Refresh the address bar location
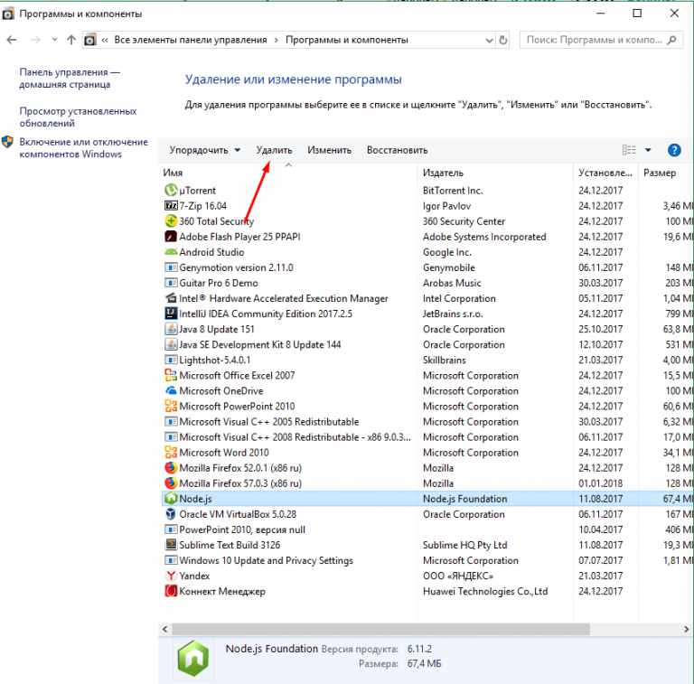The height and width of the screenshot is (684, 694). coord(503,40)
